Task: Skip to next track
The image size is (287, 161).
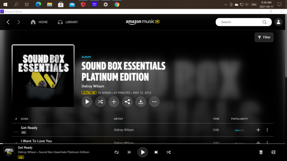Action: [x=156, y=152]
